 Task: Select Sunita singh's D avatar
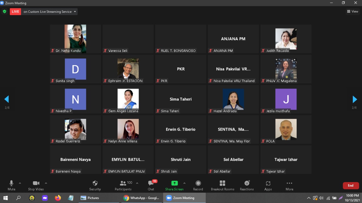tap(76, 69)
